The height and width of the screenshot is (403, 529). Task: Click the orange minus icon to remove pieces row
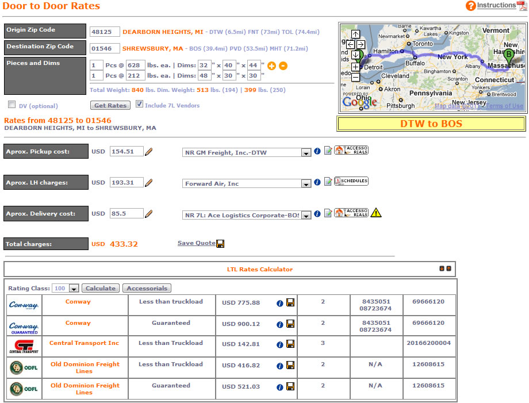click(x=283, y=66)
